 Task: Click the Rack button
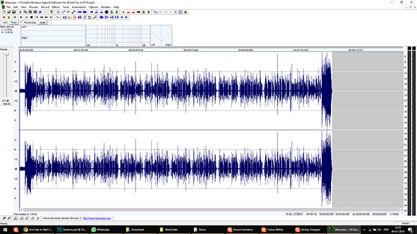[x=14, y=23]
